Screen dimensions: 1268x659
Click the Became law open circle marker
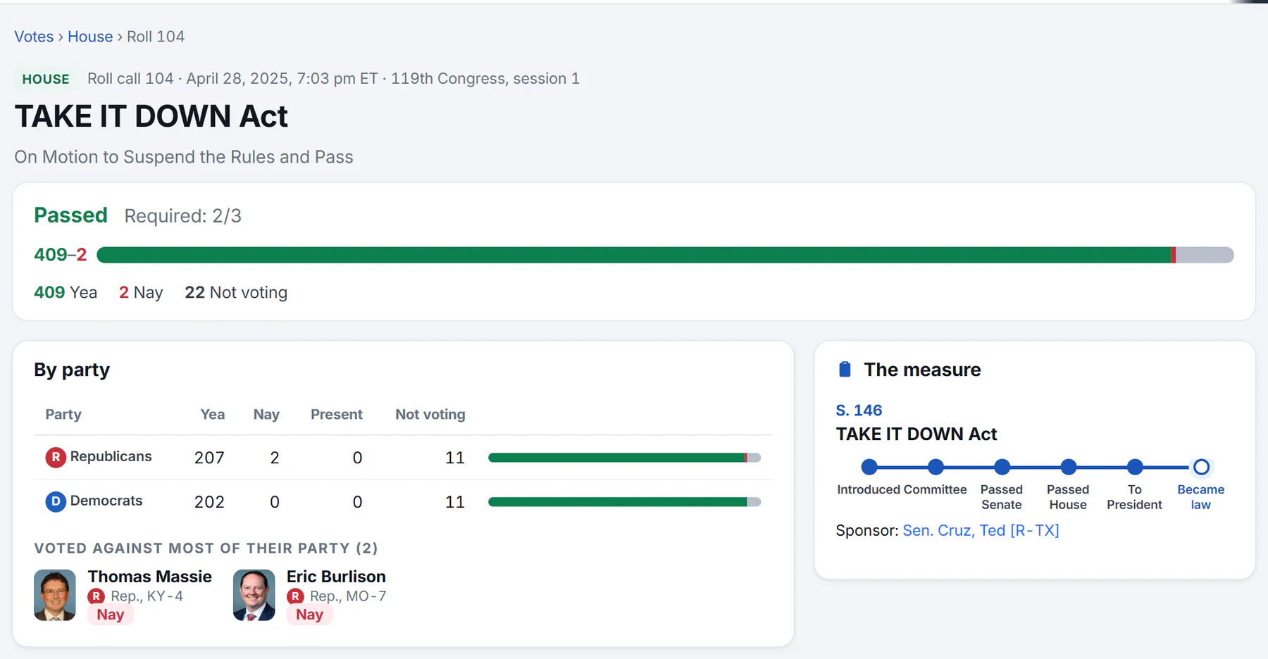1201,467
